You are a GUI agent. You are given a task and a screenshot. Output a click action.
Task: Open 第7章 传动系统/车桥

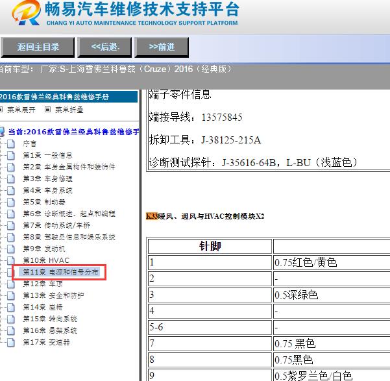56,225
